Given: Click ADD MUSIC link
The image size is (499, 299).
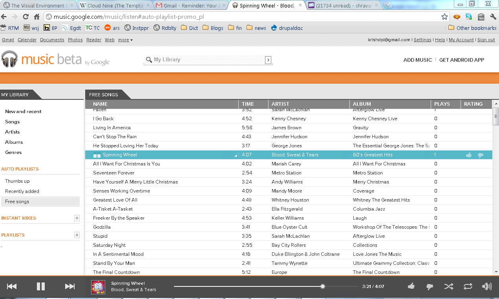Looking at the screenshot, I should tap(418, 60).
